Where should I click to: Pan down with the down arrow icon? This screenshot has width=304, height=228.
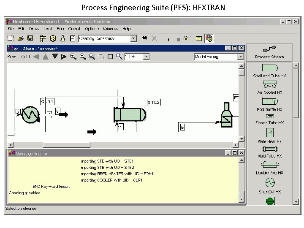tap(55, 57)
